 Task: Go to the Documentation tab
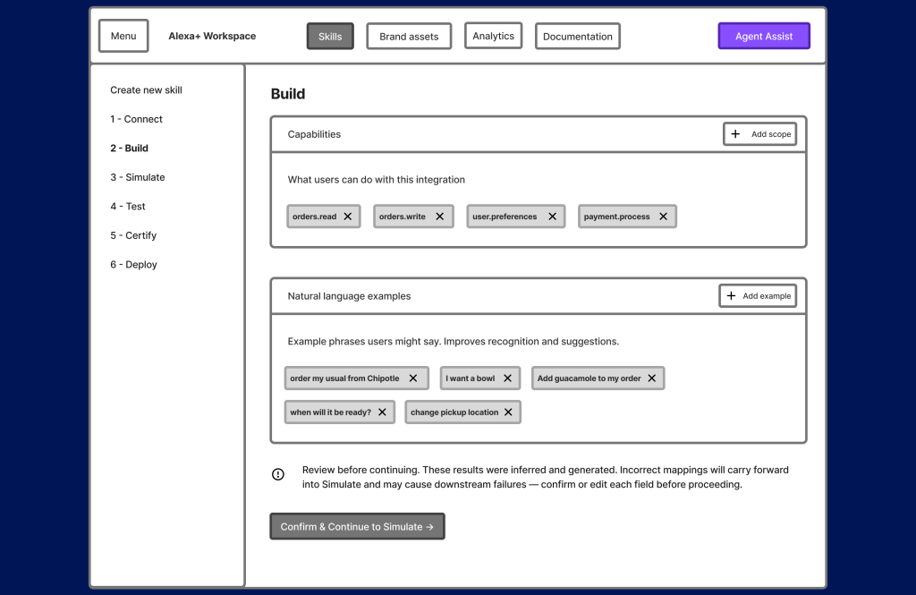(x=577, y=37)
